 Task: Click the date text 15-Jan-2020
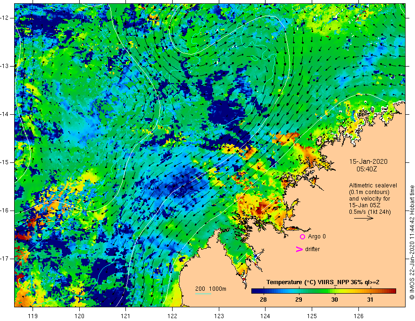pos(368,161)
